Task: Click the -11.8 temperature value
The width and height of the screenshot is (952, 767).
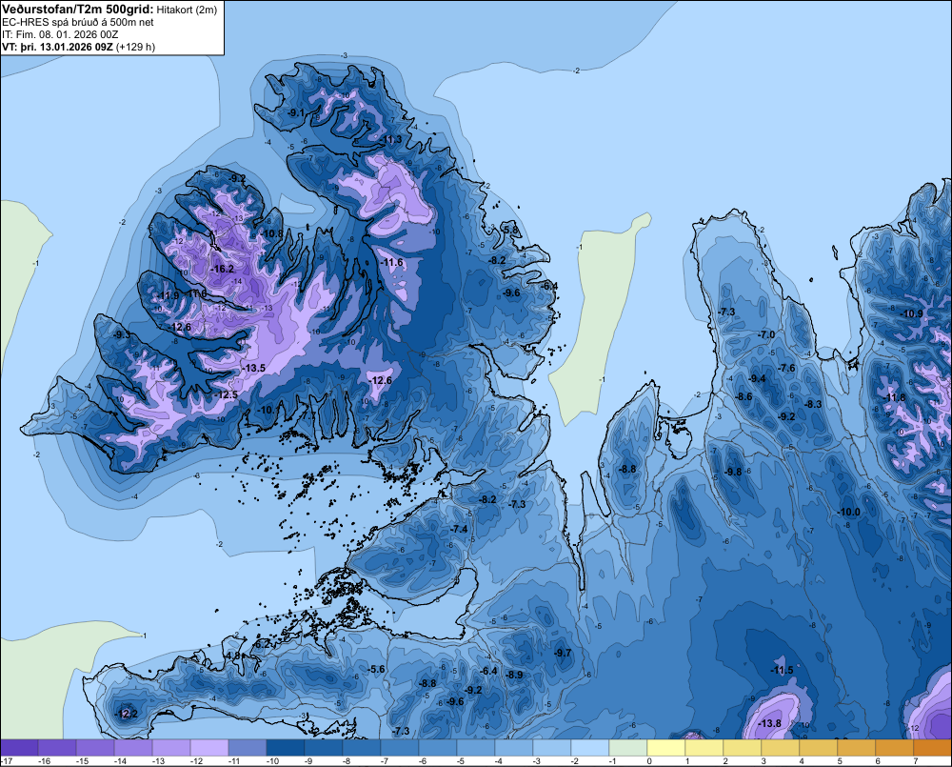Action: tap(894, 397)
